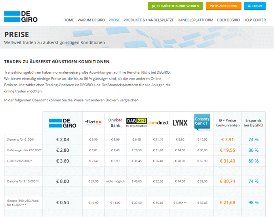Click the OnVista Bank logo
274x217 pixels.
(115, 123)
